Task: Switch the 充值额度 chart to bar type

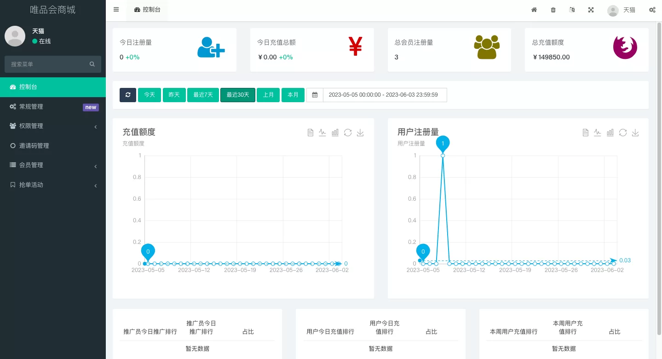Action: point(335,133)
